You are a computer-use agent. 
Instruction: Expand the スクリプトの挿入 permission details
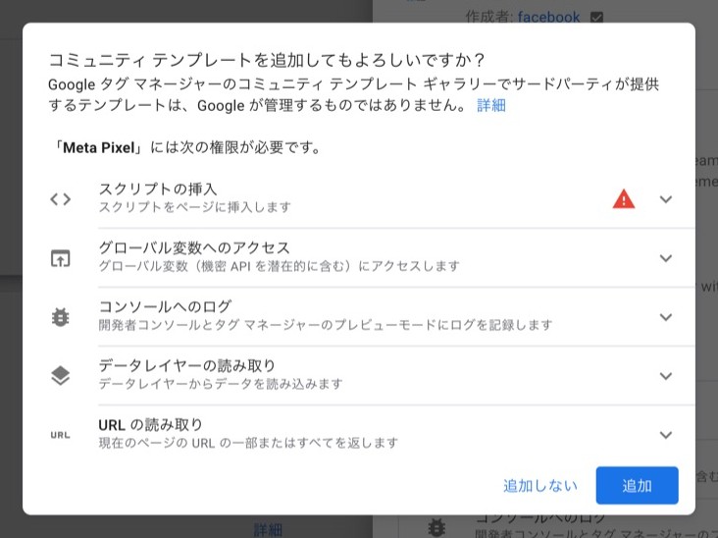pyautogui.click(x=666, y=199)
